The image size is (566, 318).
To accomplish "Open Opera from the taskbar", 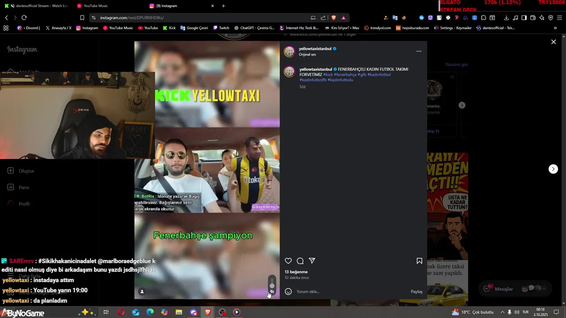I will 121,312.
